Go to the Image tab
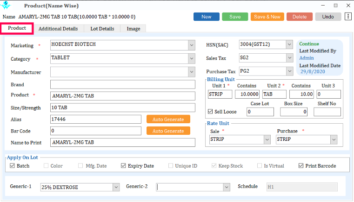This screenshot has height=202, width=354. coord(133,29)
